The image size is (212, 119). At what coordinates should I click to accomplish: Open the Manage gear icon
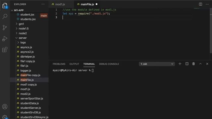pyautogui.click(x=5, y=117)
